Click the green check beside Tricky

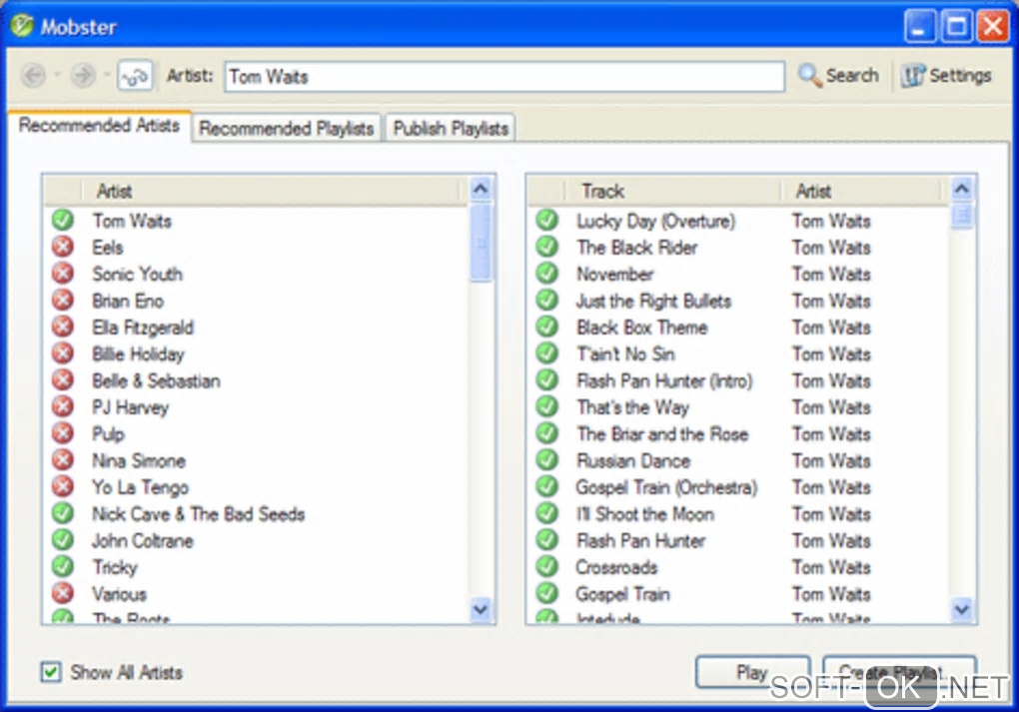[x=63, y=566]
